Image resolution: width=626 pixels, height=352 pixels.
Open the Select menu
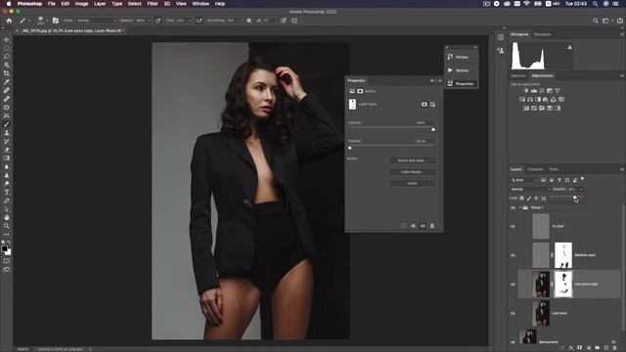[135, 4]
